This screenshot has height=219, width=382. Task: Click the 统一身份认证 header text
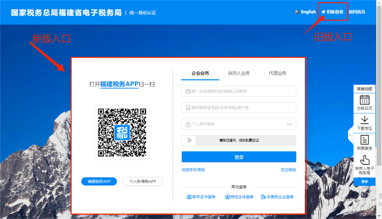pos(143,13)
